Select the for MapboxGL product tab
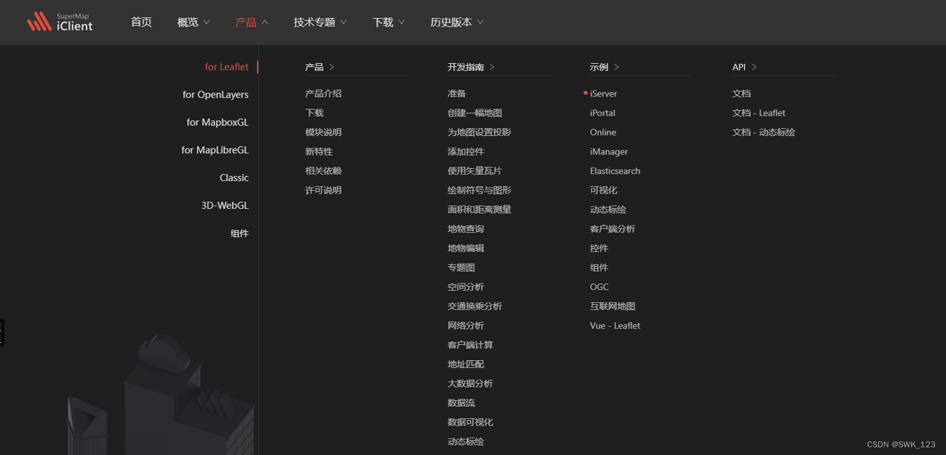Viewport: 946px width, 455px height. tap(218, 122)
